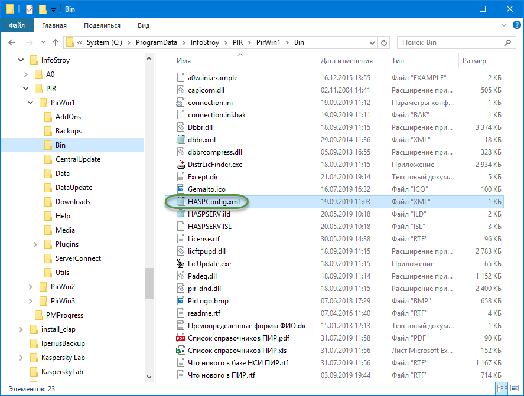Refresh the Bin folder
This screenshot has height=396, width=524.
pos(385,42)
